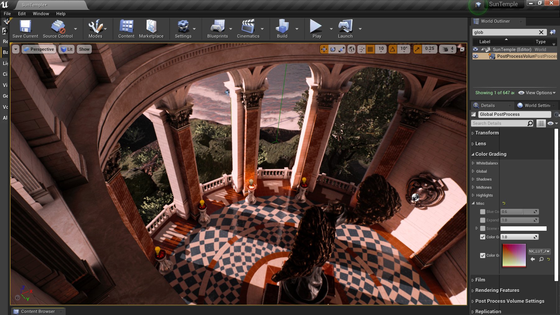Launch the game on a device

tap(345, 28)
